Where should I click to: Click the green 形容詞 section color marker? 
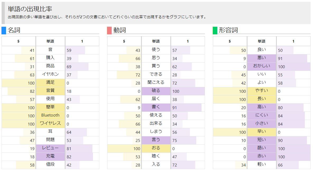[x=215, y=30]
